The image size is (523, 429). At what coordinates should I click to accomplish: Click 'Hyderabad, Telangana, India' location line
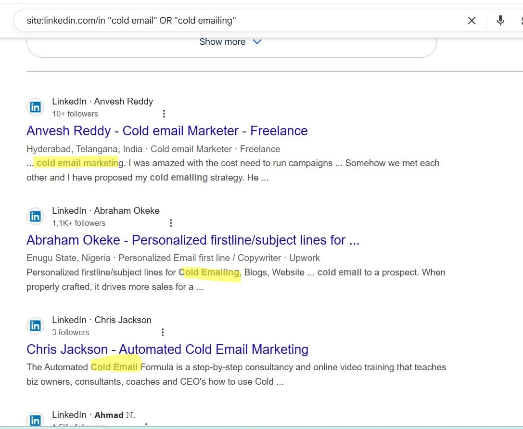pyautogui.click(x=84, y=149)
